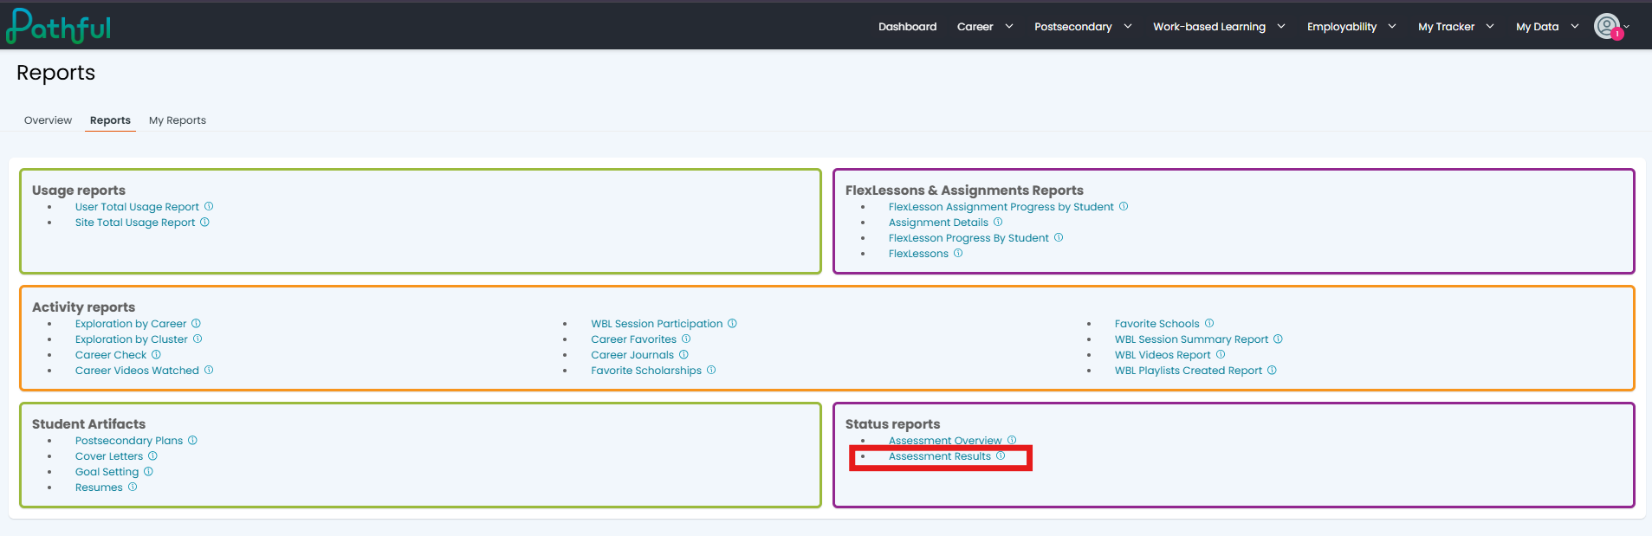Screen dimensions: 1652x536
Task: Click the Pathful logo
Action: [x=59, y=26]
